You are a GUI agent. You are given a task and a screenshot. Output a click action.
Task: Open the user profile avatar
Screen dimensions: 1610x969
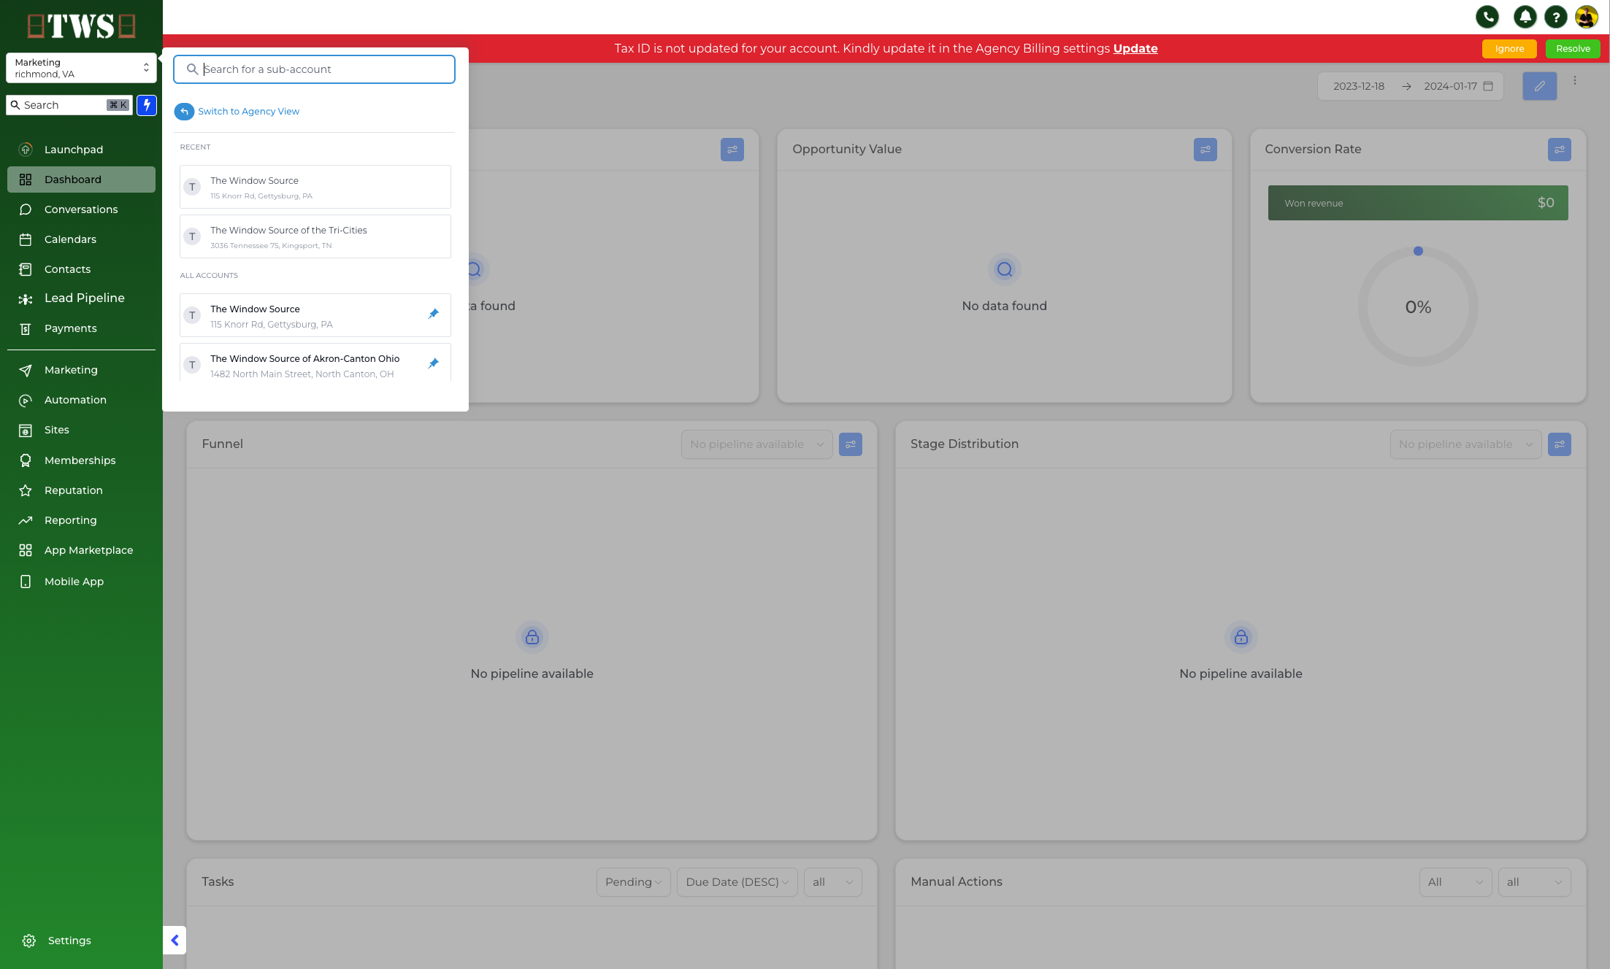tap(1586, 16)
